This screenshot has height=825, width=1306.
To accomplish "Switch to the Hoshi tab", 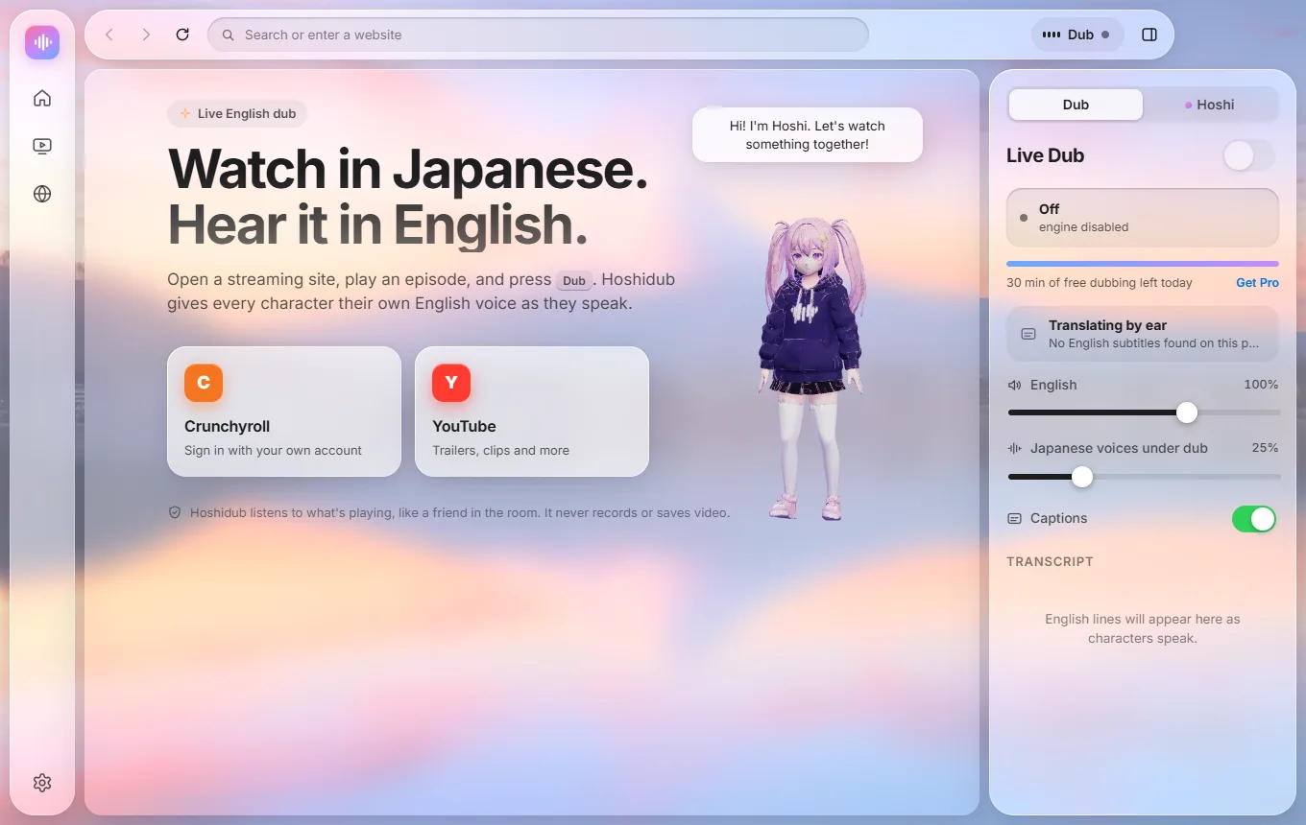I will tap(1210, 105).
